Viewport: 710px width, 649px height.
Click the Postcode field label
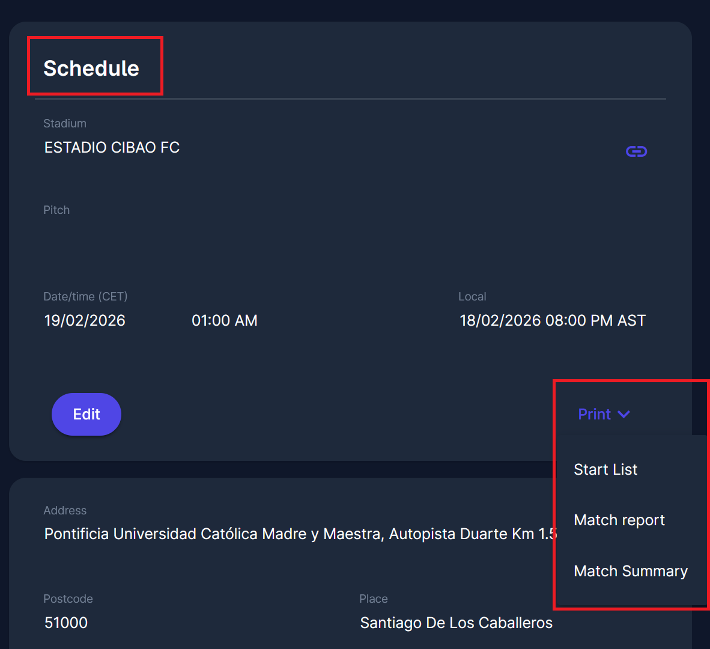coord(68,599)
